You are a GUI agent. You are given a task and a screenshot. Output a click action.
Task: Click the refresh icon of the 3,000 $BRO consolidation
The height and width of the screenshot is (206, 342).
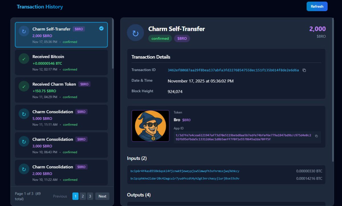tap(24, 142)
